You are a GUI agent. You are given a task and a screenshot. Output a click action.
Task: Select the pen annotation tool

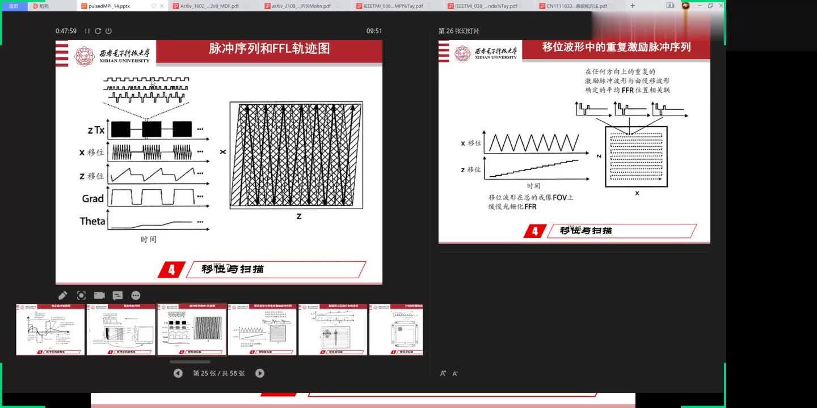[x=63, y=295]
